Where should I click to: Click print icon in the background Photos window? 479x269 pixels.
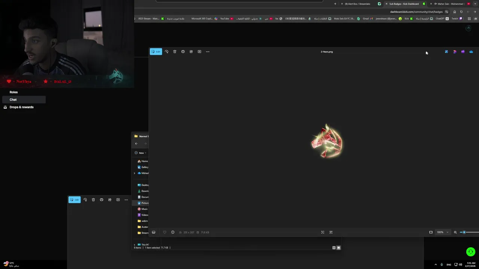click(101, 200)
